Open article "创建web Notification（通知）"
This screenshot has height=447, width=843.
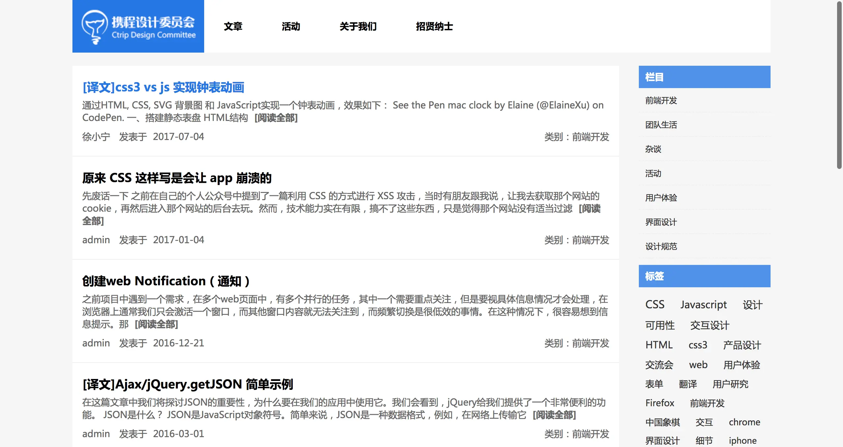click(166, 281)
